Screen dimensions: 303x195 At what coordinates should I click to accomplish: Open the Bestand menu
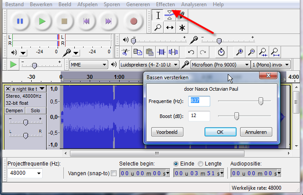pyautogui.click(x=14, y=4)
